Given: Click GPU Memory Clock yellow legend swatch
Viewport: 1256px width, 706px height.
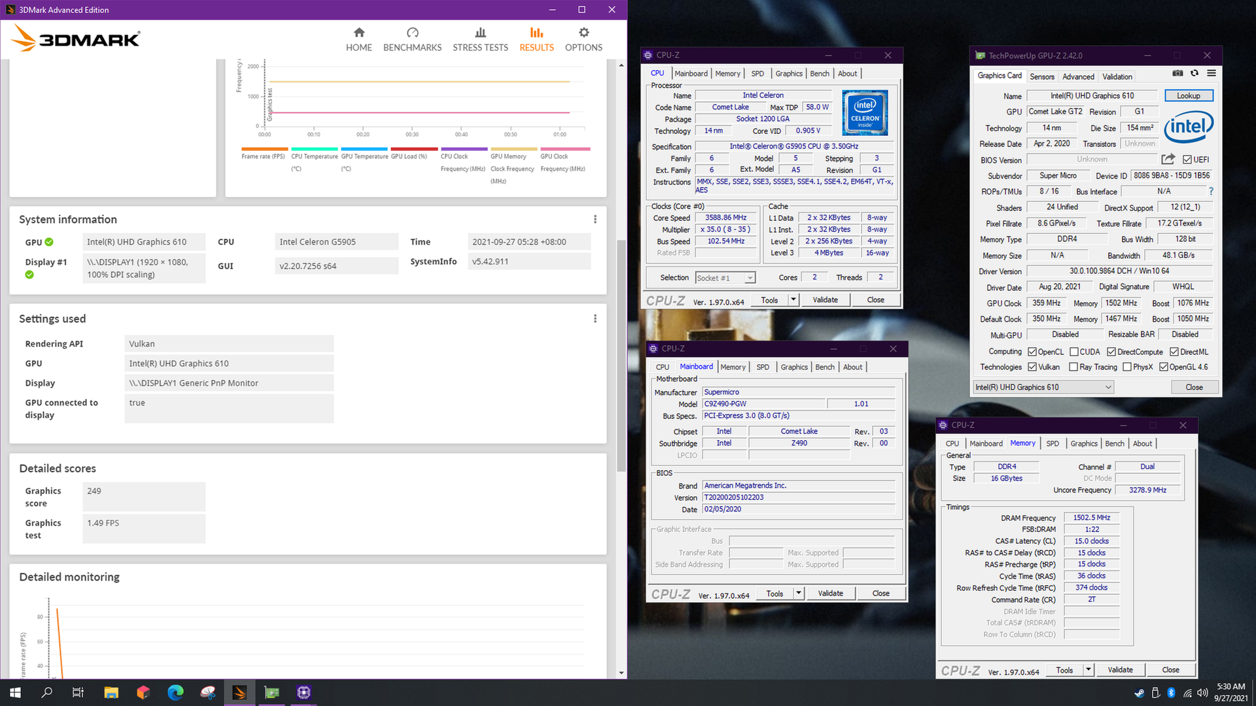Looking at the screenshot, I should click(x=514, y=149).
